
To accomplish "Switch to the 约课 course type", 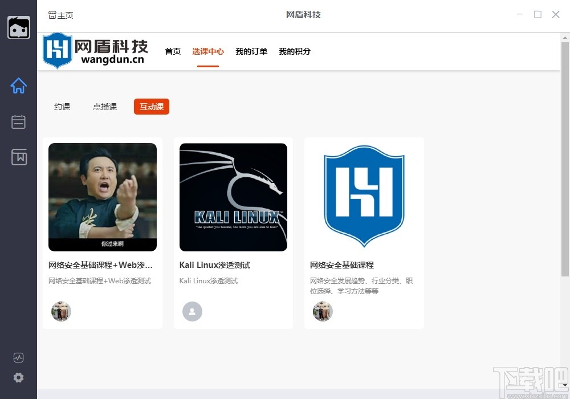I will (62, 106).
